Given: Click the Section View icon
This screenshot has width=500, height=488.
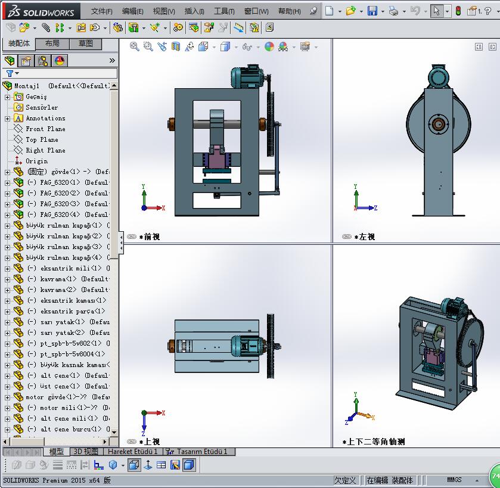Looking at the screenshot, I should tap(176, 46).
